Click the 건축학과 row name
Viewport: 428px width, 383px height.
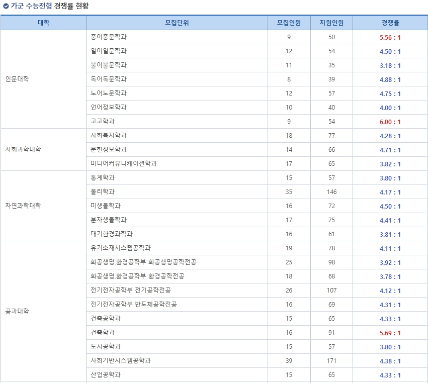(x=103, y=333)
